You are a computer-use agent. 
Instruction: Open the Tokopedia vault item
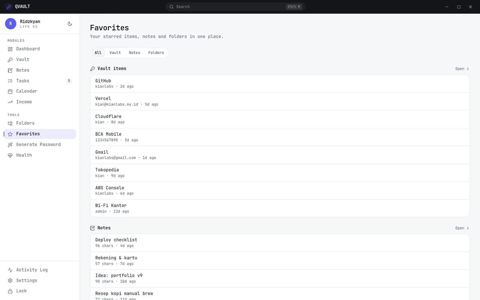[280, 173]
